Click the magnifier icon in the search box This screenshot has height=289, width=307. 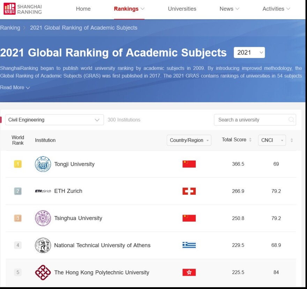pyautogui.click(x=291, y=120)
